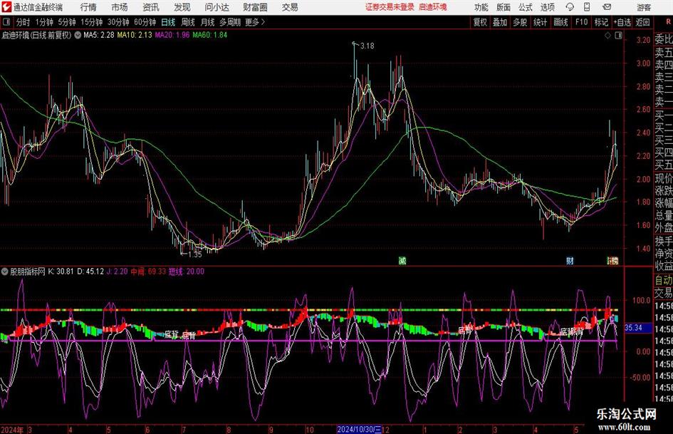Click the blue 财 marker on chart
673x434 pixels.
570,261
